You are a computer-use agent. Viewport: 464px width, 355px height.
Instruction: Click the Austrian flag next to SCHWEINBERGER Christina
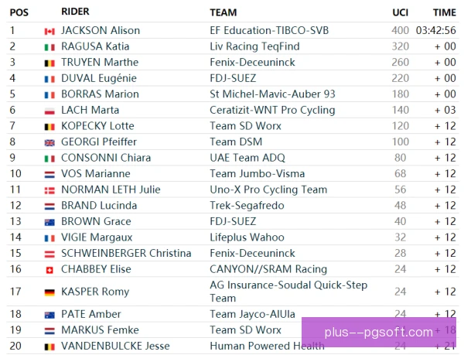coord(49,254)
